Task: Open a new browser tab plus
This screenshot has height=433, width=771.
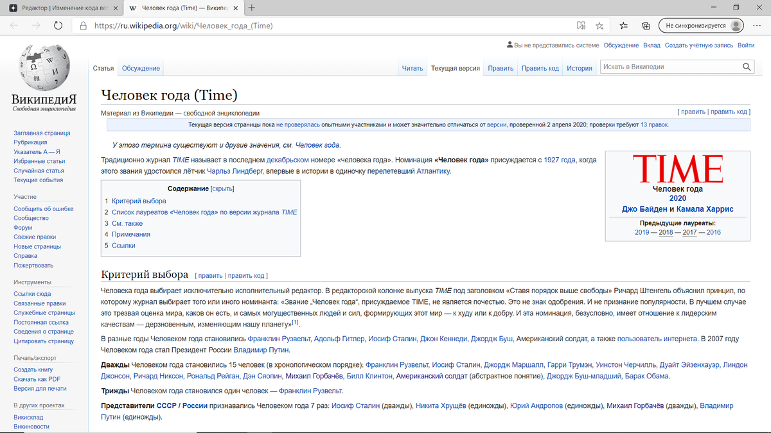Action: tap(251, 8)
